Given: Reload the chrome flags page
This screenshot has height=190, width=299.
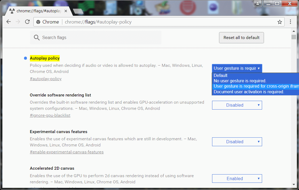Looking at the screenshot, I should click(x=27, y=22).
